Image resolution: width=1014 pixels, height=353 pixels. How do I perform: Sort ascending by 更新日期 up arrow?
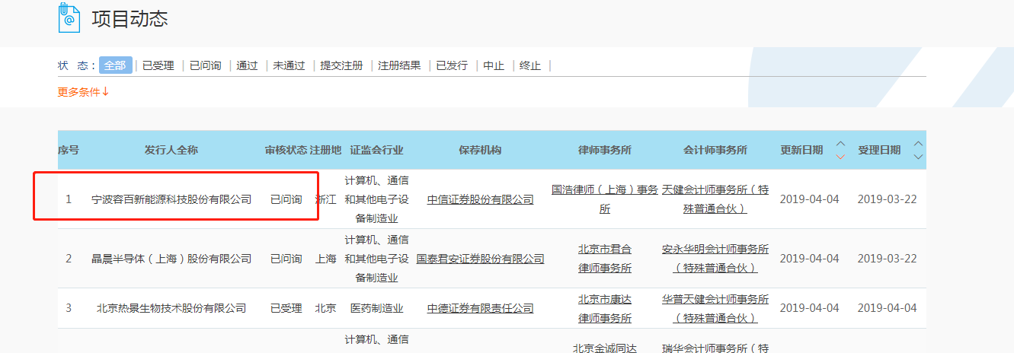click(x=840, y=144)
